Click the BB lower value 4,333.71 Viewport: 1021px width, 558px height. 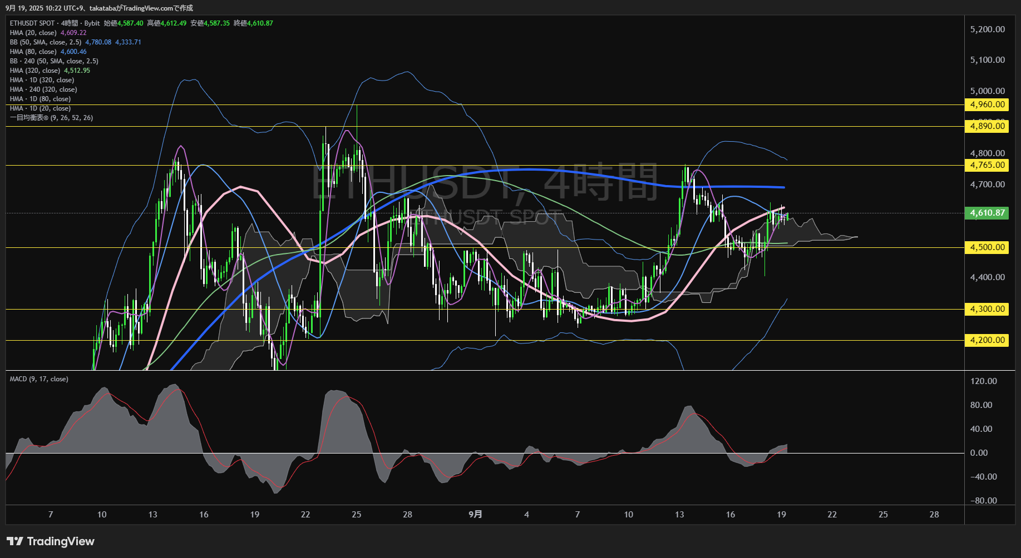pos(128,42)
